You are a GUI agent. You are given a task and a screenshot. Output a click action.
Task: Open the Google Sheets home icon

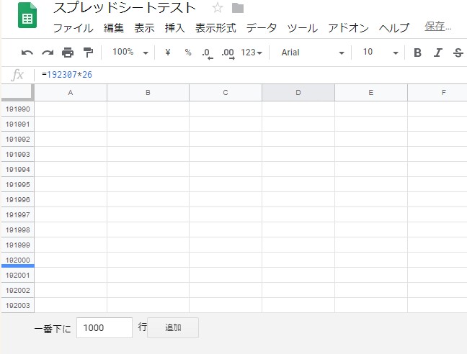(x=28, y=17)
